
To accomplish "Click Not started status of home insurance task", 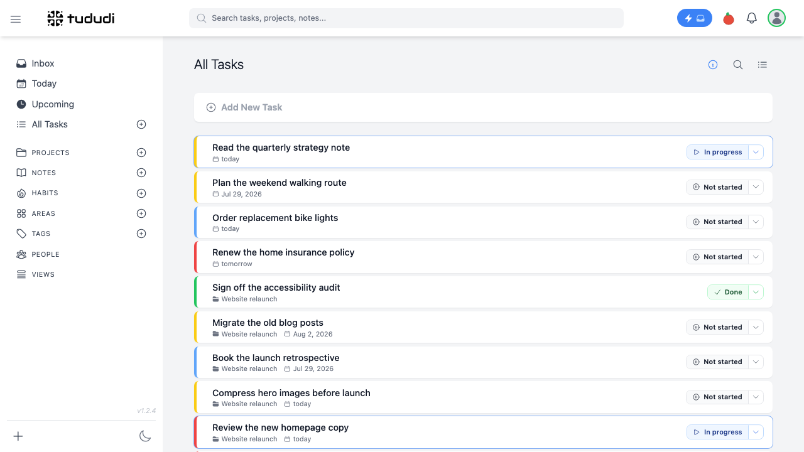I will click(x=717, y=257).
